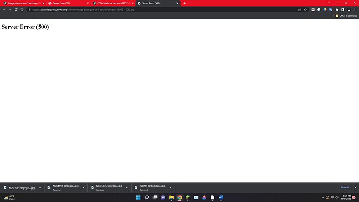Open the weather widget showing Haze
Screen dimensions: 359x202
point(9,197)
